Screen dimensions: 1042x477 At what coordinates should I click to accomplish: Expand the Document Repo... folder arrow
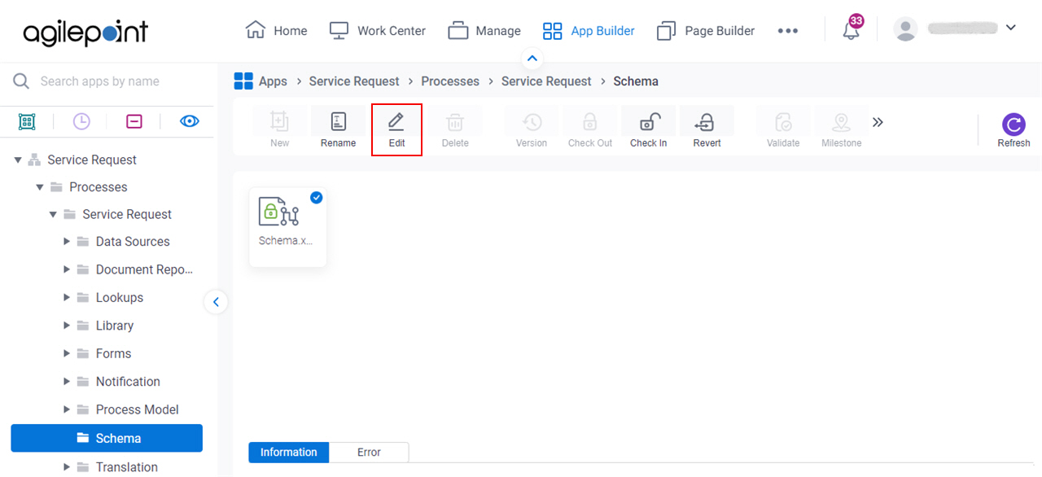67,269
